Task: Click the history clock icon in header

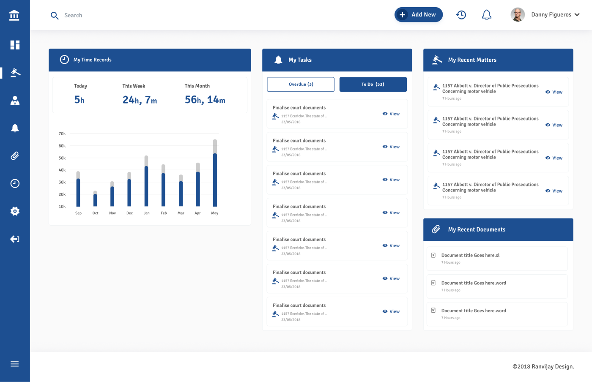Action: [x=461, y=15]
